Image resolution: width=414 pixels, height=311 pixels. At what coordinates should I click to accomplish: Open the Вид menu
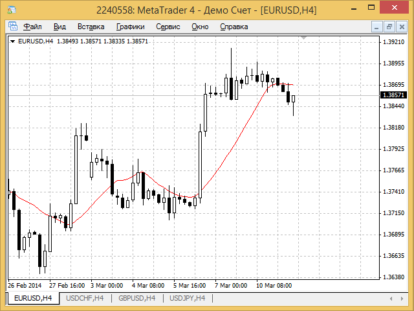click(x=60, y=27)
